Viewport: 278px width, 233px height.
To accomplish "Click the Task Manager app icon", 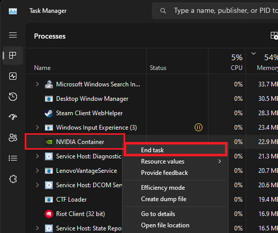I will point(13,11).
